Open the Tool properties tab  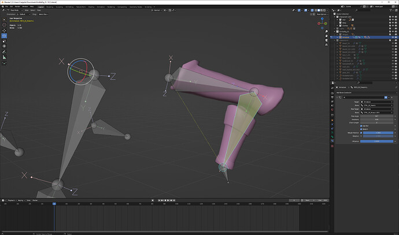[332, 88]
